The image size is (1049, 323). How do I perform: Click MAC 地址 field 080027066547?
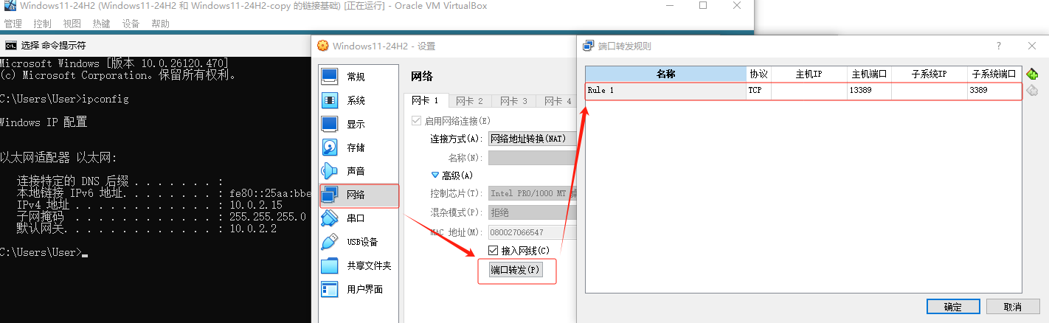click(531, 232)
